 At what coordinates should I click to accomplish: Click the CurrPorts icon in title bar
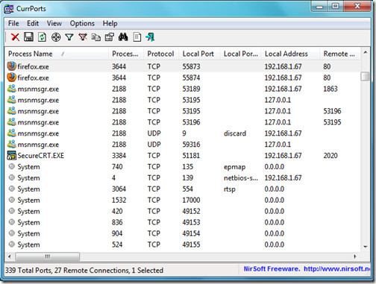click(x=9, y=9)
